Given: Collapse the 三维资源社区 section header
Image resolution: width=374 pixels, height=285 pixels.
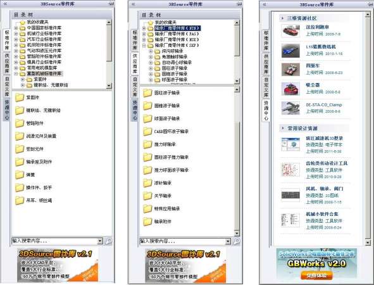Looking at the screenshot, I should (283, 18).
